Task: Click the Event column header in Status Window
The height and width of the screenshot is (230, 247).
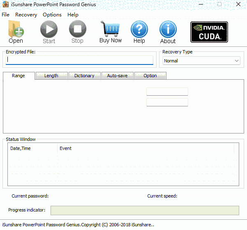Action: (65, 148)
